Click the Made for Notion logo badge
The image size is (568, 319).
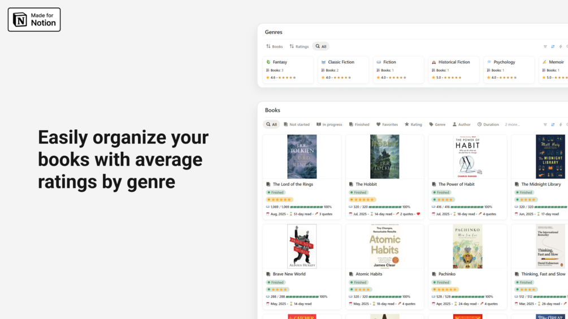(x=34, y=20)
